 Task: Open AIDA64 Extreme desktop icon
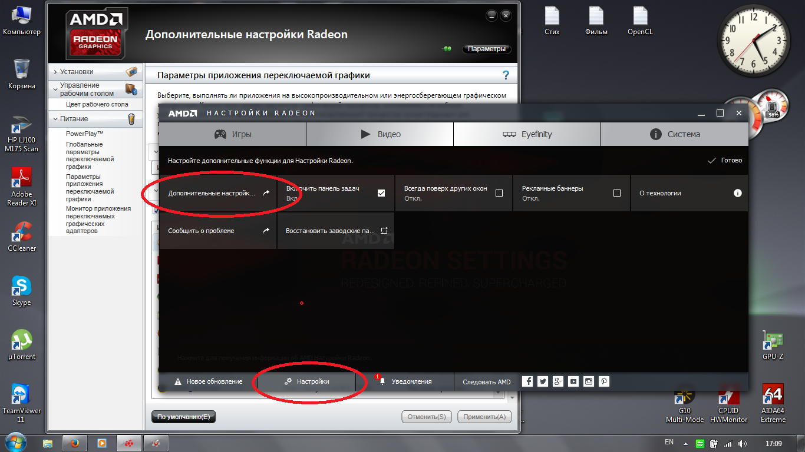click(x=773, y=404)
